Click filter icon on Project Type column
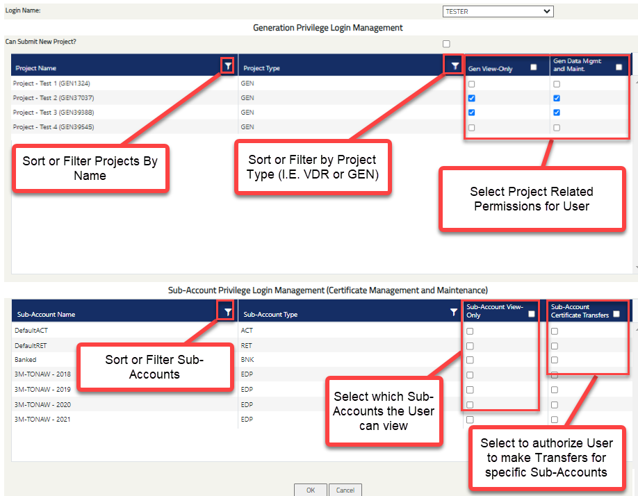Viewport: 638px width, 496px height. pyautogui.click(x=455, y=65)
